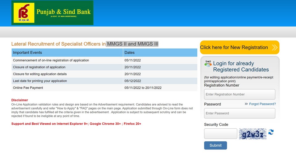
Task: Click the g2w3z captcha image
Action: (253, 134)
